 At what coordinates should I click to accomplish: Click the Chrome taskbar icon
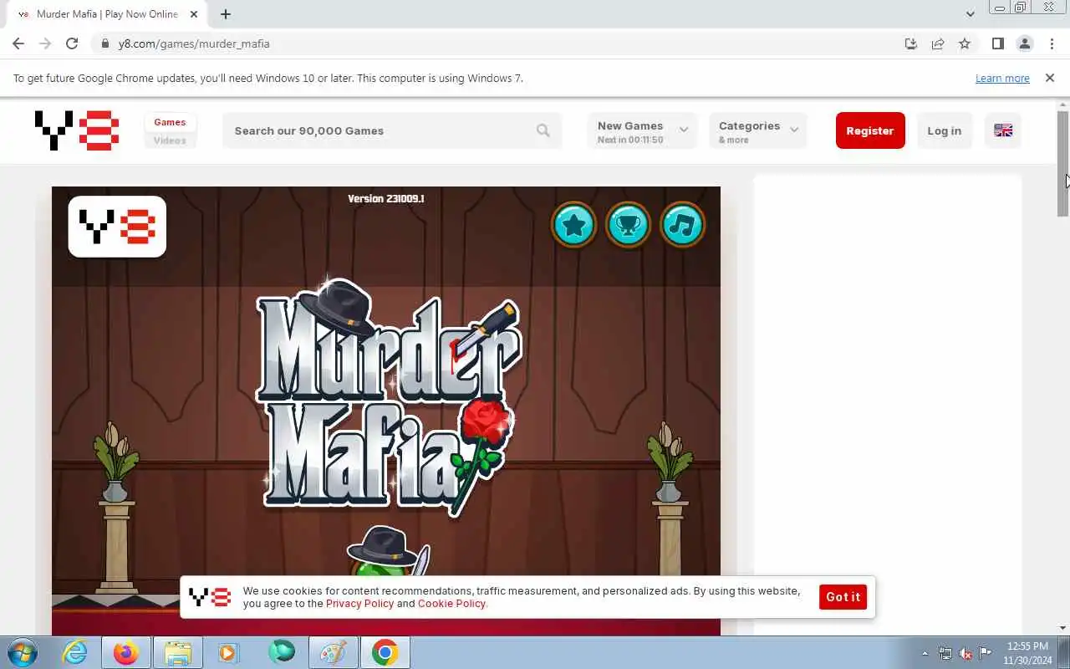coord(385,652)
